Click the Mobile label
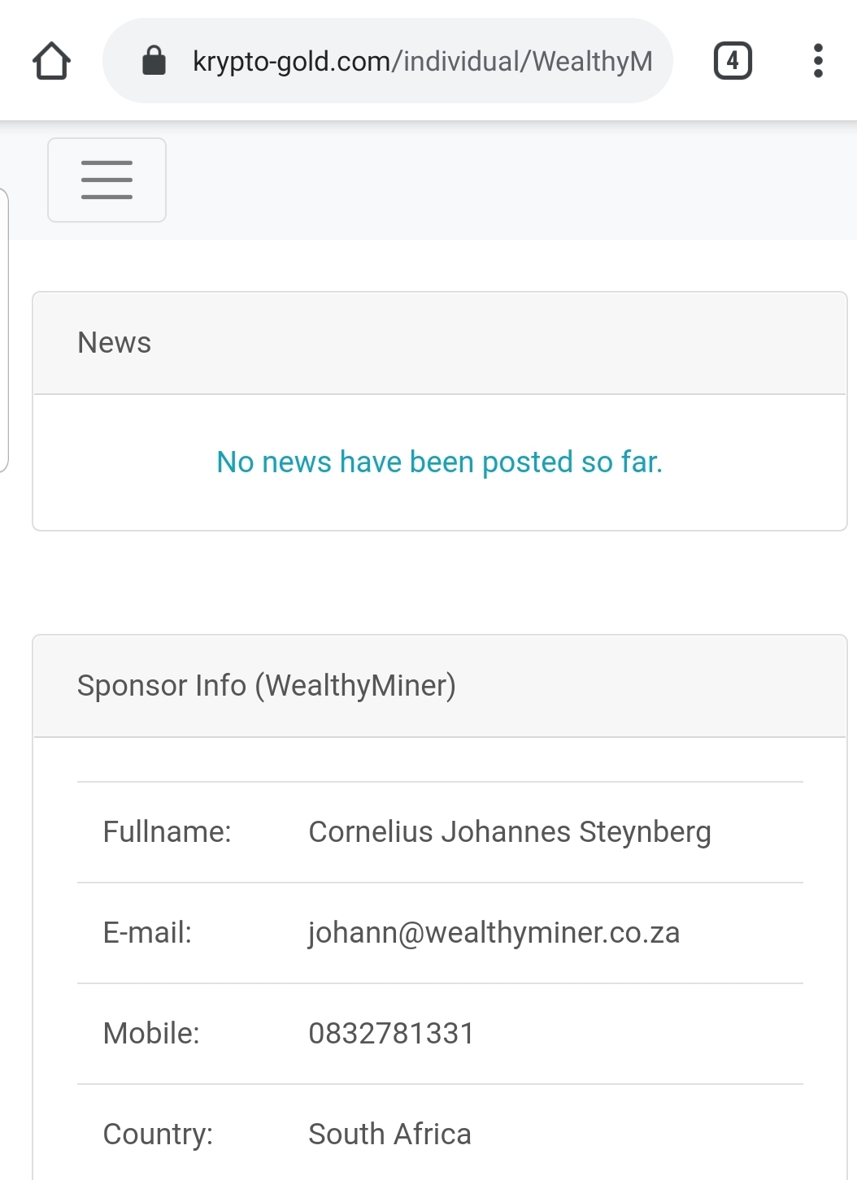 (x=151, y=1034)
